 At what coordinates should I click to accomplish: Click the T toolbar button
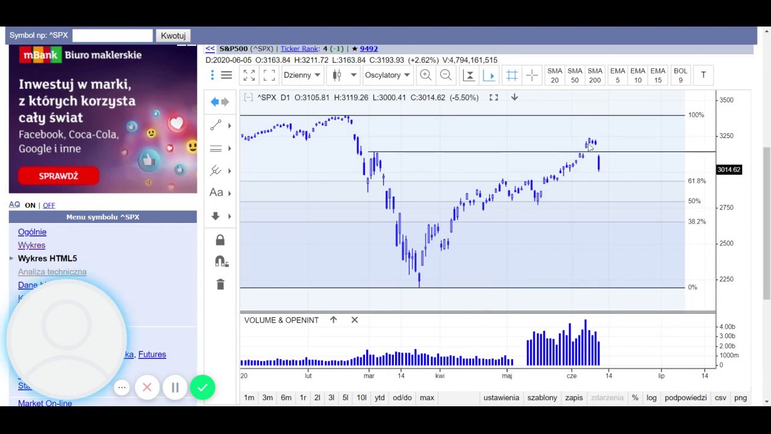(x=703, y=75)
